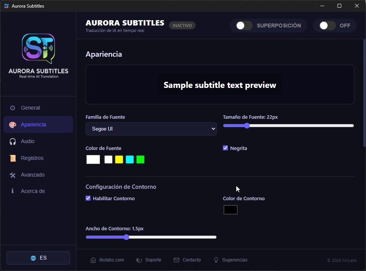The image size is (366, 271).
Task: Click the Familia de Fuente label
Action: (105, 117)
